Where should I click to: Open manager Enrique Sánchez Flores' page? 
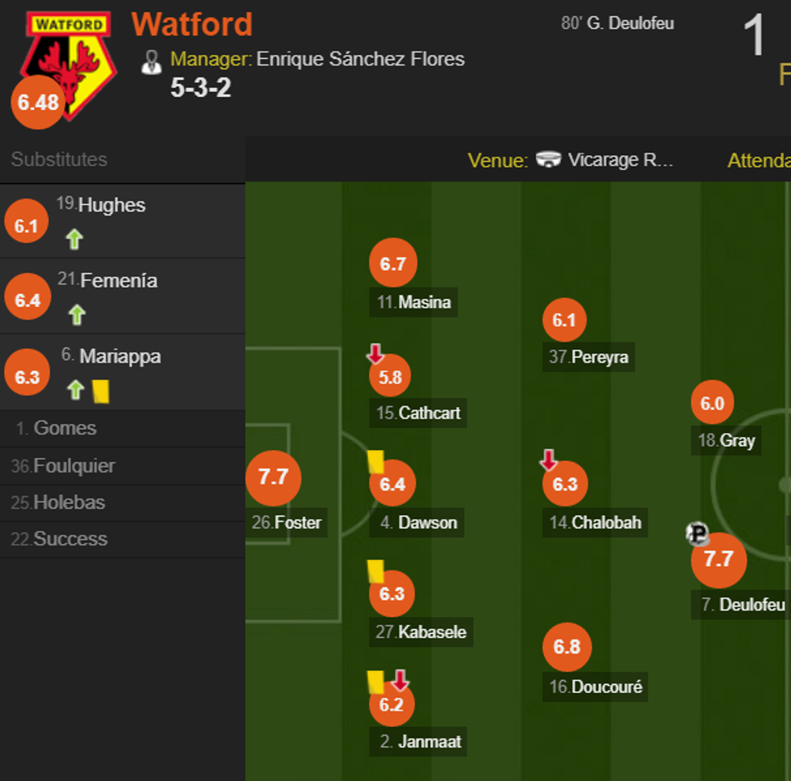360,59
